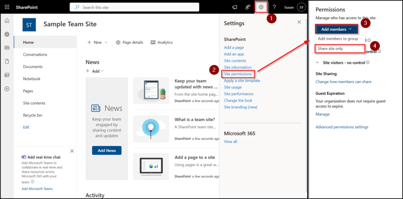
Task: Open the Page details gear button
Action: 129,42
